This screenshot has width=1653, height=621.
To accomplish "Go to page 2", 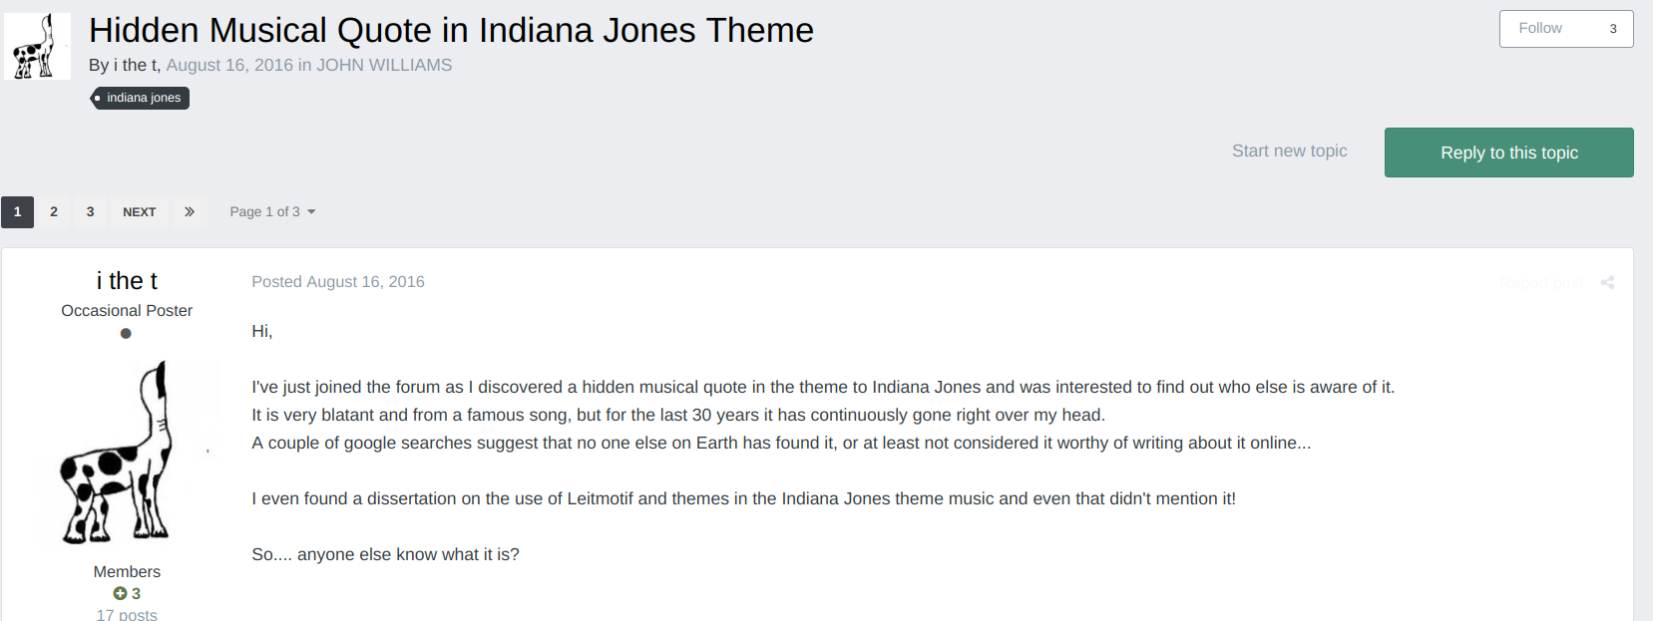I will (x=54, y=211).
